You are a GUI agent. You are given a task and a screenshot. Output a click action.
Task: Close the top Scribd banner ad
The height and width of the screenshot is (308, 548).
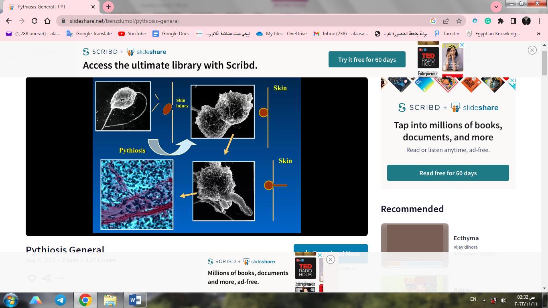(x=532, y=50)
